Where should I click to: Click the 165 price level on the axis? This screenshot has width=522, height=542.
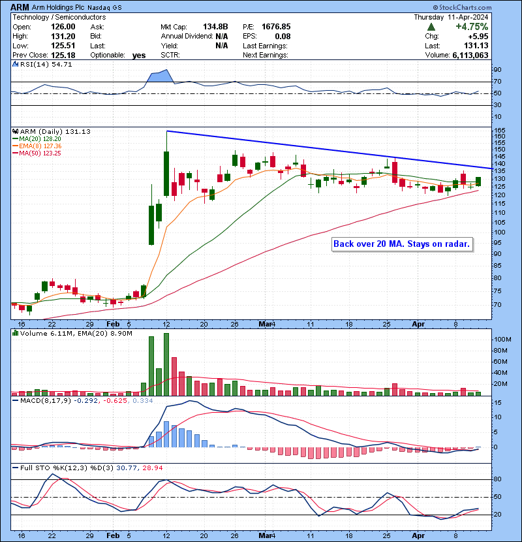pyautogui.click(x=500, y=131)
